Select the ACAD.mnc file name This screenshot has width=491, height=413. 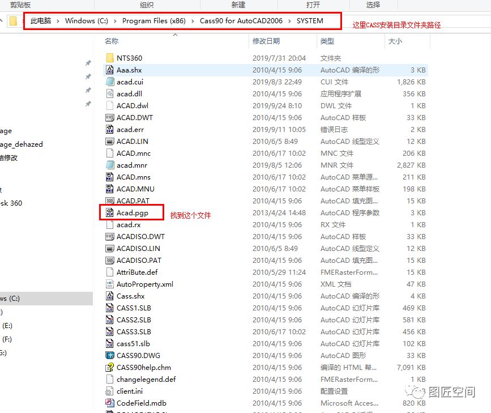[x=134, y=153]
